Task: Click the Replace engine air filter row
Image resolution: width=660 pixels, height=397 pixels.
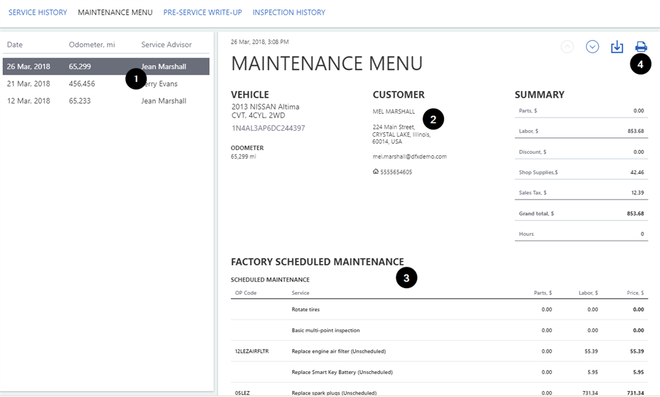Action: click(x=339, y=351)
